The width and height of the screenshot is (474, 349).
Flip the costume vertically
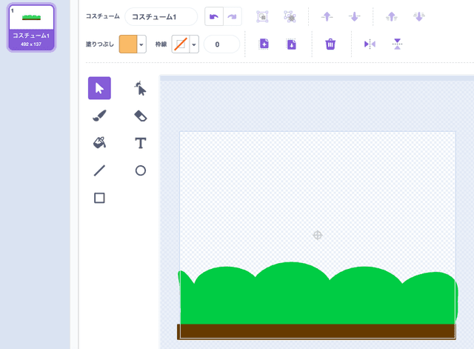point(397,44)
